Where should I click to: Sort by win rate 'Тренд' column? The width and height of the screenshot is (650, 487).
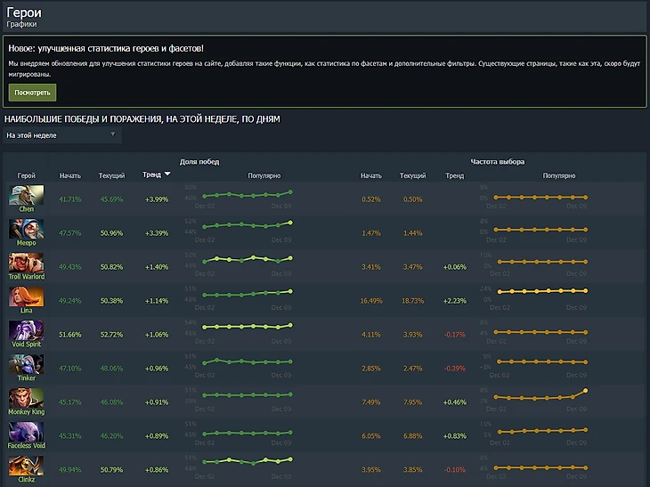[152, 175]
